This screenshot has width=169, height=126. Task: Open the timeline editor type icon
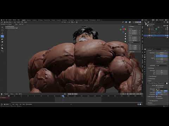tap(1, 94)
